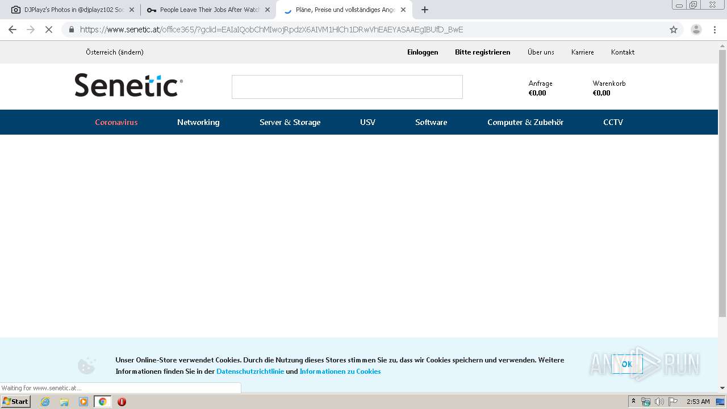Stop loading the page
The height and width of the screenshot is (409, 727).
(49, 30)
